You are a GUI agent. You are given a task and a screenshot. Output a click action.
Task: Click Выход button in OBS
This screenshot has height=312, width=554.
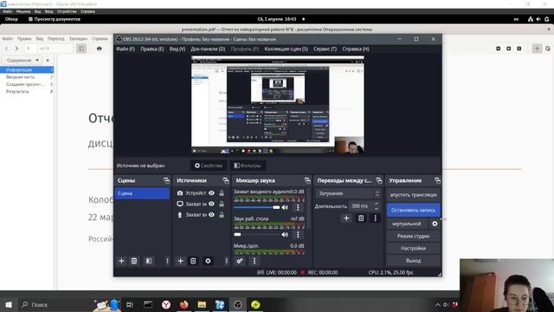[x=413, y=261]
